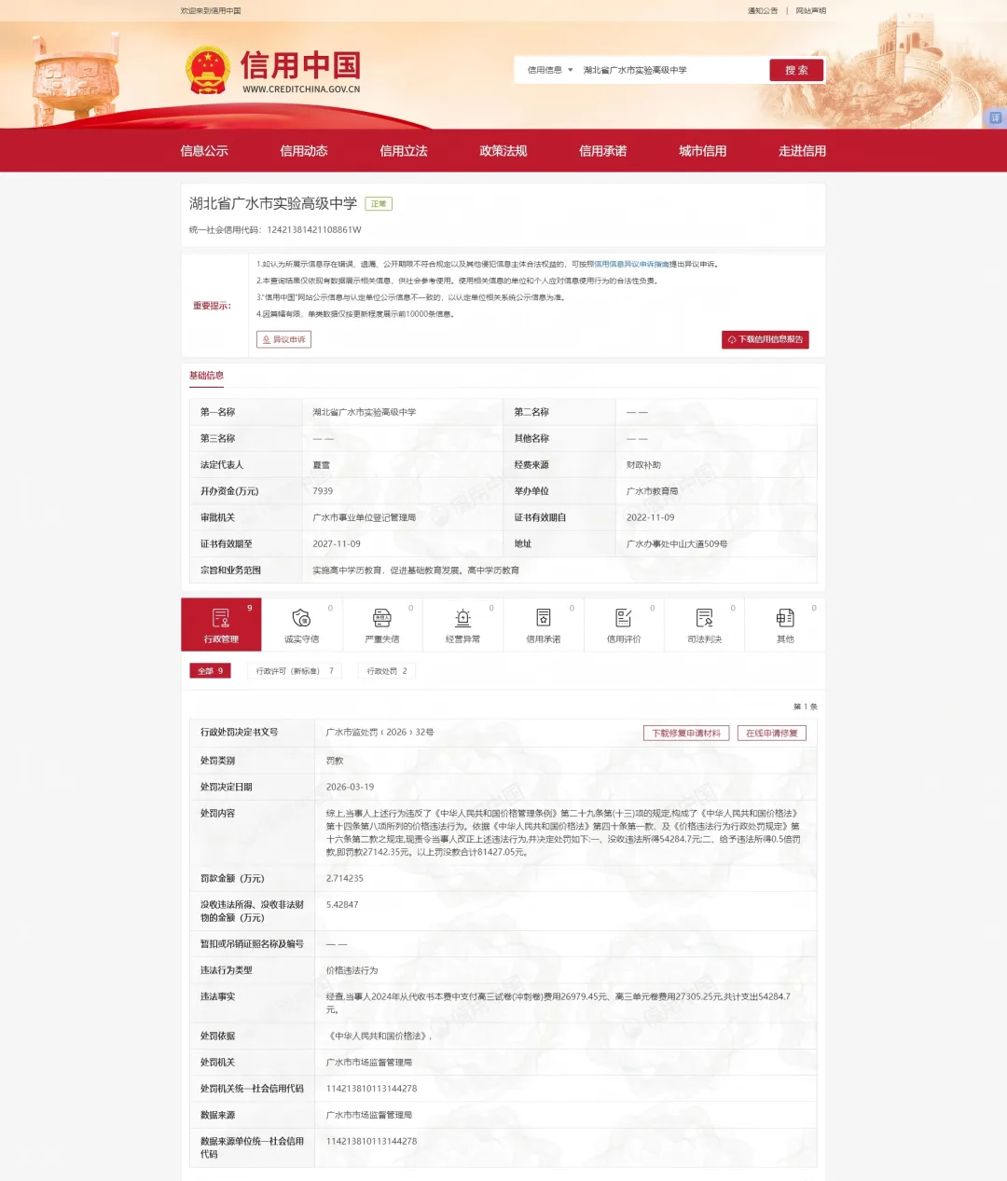Click the 第 1 条 record counter
The image size is (1007, 1181).
coord(806,707)
